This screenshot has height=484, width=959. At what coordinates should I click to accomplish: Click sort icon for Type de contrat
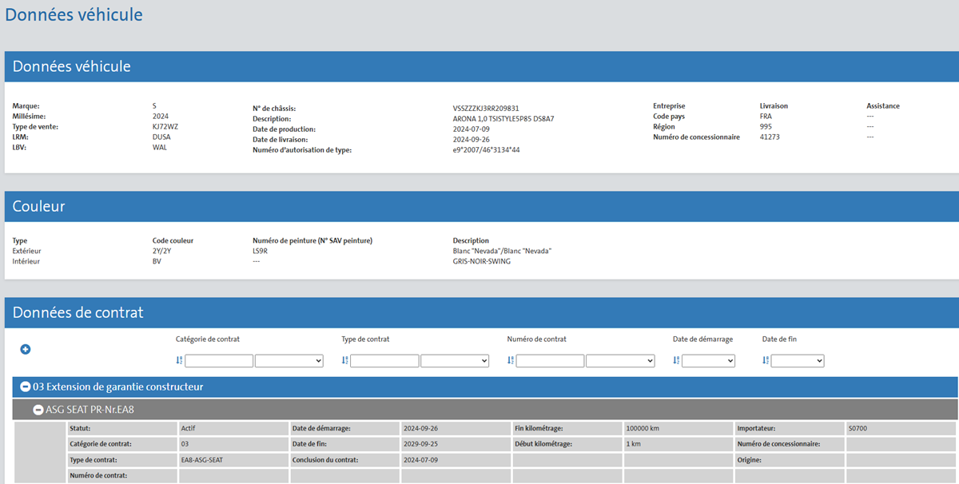(344, 361)
